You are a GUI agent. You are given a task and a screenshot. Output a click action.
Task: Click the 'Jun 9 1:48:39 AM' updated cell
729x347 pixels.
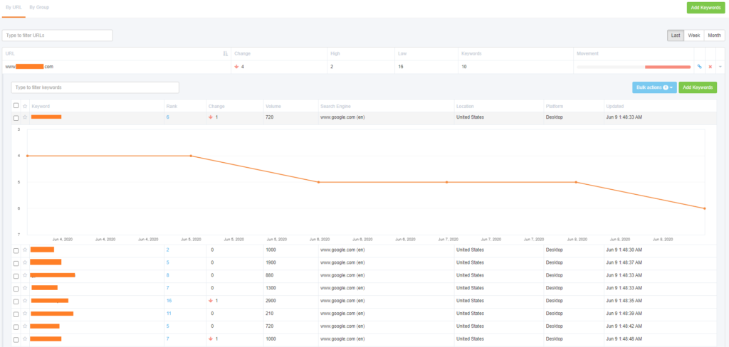click(624, 314)
